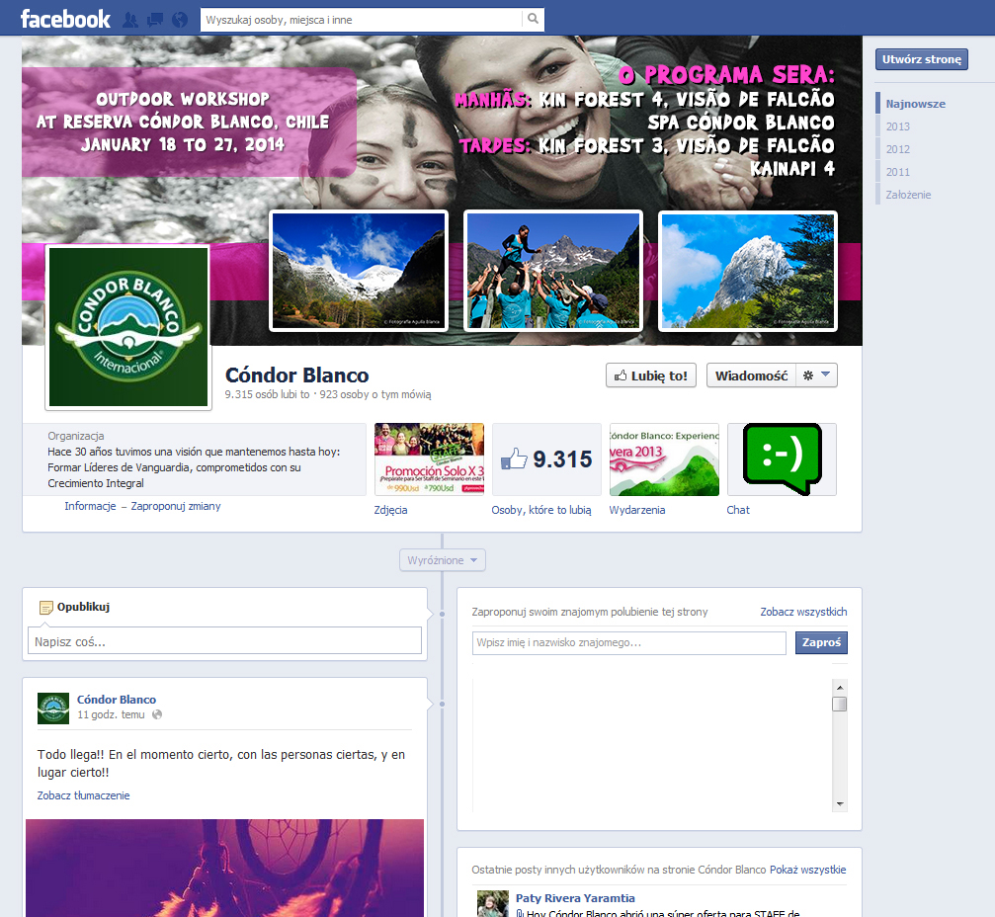The height and width of the screenshot is (917, 995).
Task: Open the white mountain peak cover thumbnail
Action: 748,271
